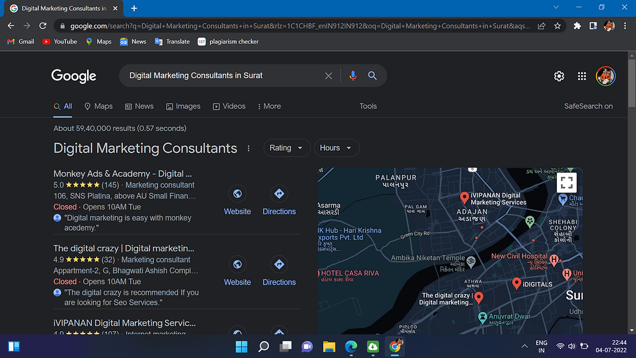Open three-dot options beside Digital Marketing Consultants
The image size is (636, 358).
[x=249, y=149]
